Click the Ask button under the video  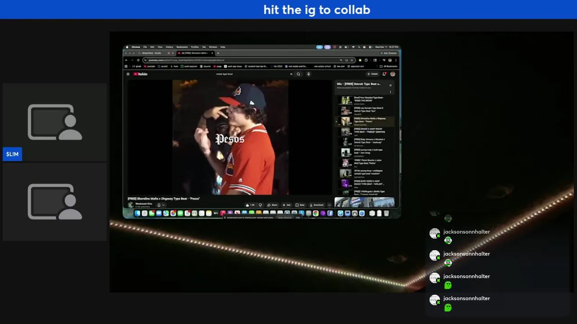coord(287,205)
